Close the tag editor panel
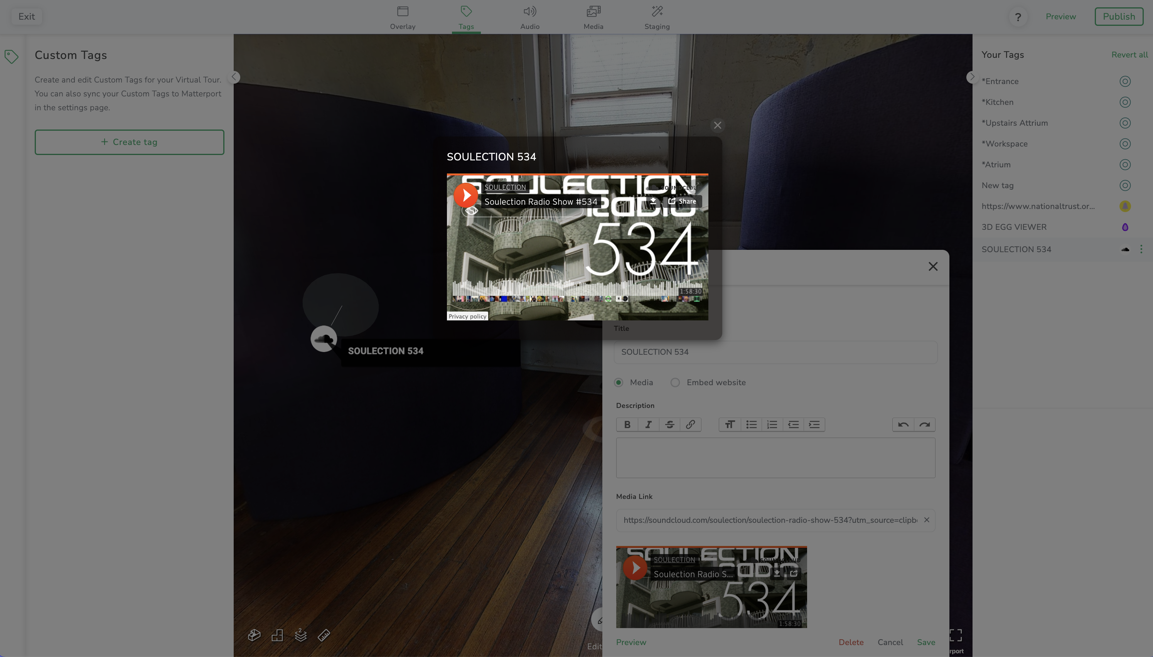The height and width of the screenshot is (657, 1153). (x=933, y=266)
